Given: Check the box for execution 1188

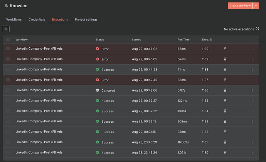Looking at the screenshot, I should click(x=8, y=69).
